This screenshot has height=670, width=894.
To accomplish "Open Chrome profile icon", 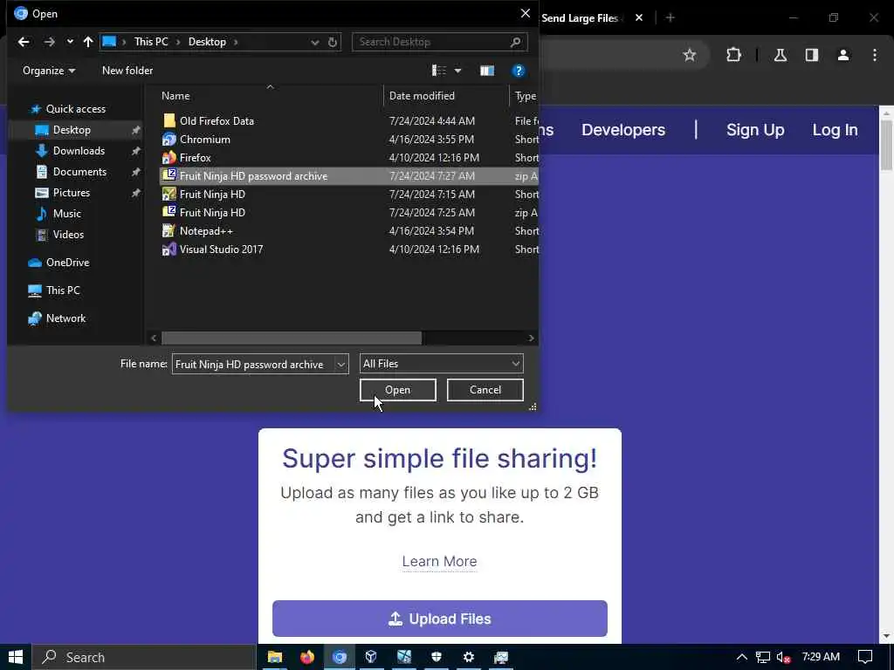I will [843, 55].
